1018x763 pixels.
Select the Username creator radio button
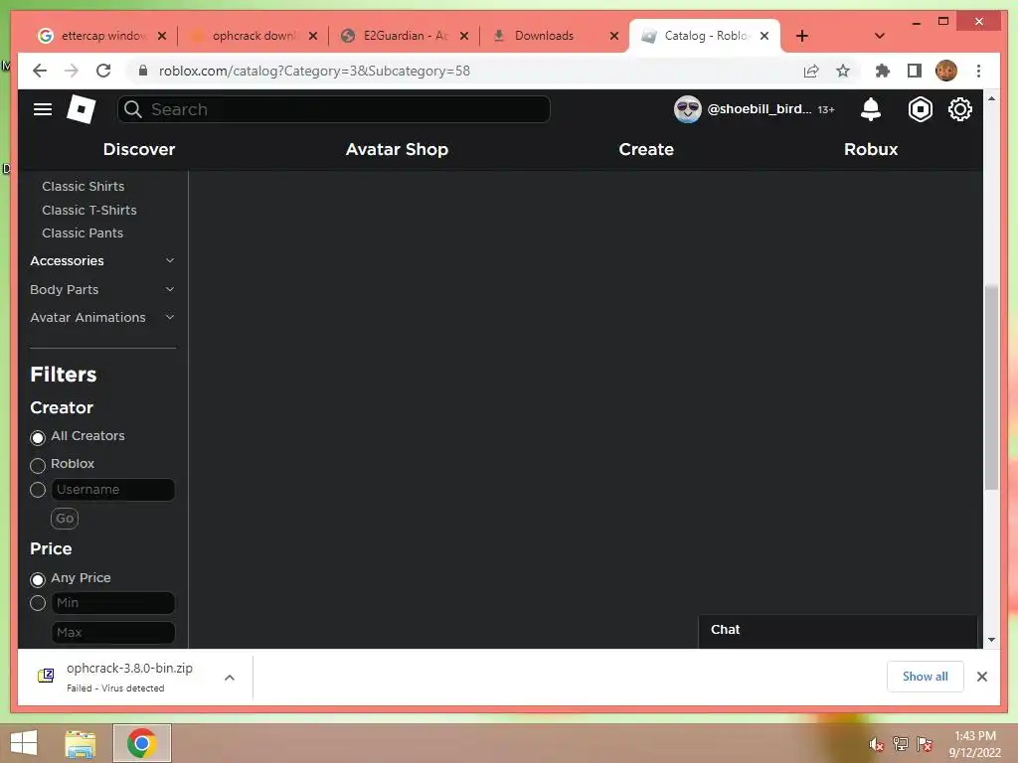pyautogui.click(x=38, y=490)
